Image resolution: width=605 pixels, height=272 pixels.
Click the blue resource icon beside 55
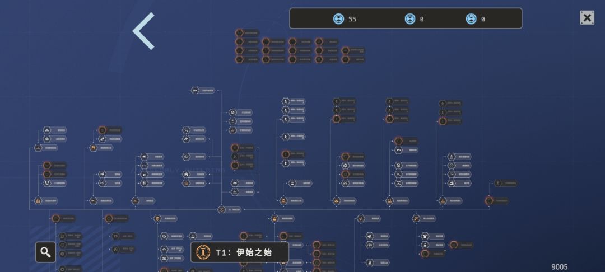pyautogui.click(x=338, y=18)
